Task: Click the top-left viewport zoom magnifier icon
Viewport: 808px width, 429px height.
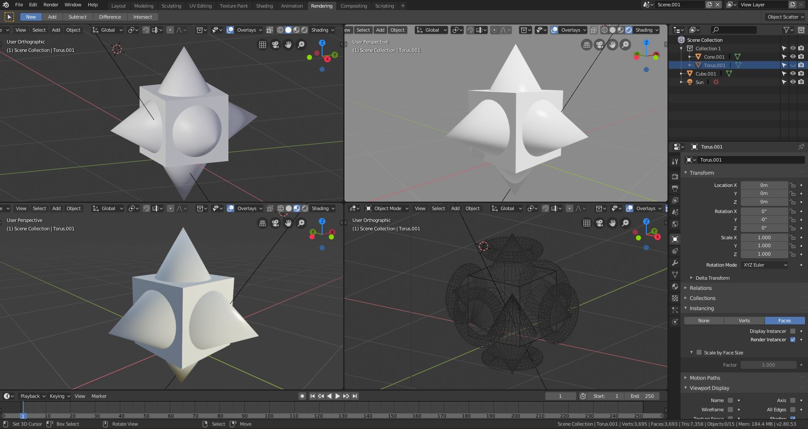Action: (x=301, y=44)
